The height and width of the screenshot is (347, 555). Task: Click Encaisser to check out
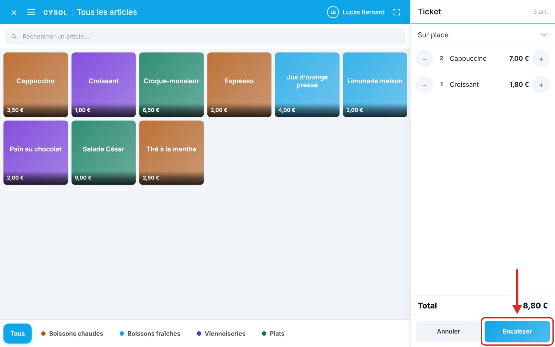517,331
